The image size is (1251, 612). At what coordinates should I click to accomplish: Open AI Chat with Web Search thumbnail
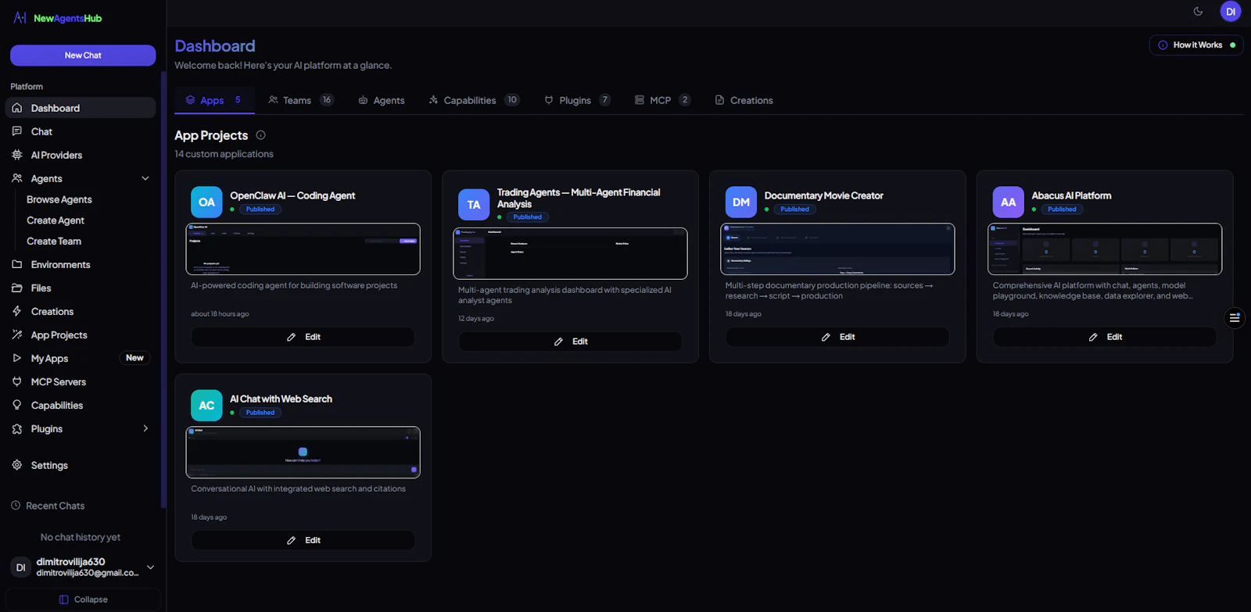pyautogui.click(x=303, y=453)
